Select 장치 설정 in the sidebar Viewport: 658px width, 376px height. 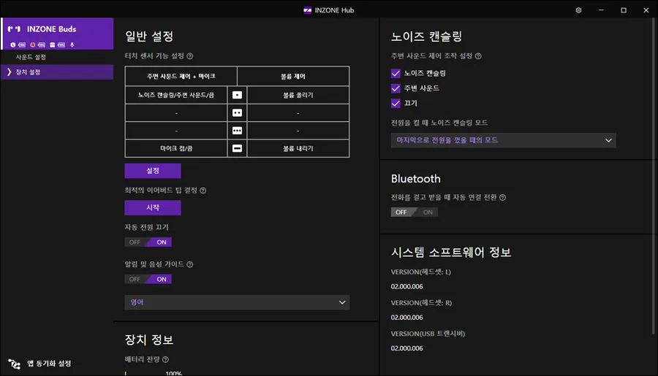pos(57,72)
